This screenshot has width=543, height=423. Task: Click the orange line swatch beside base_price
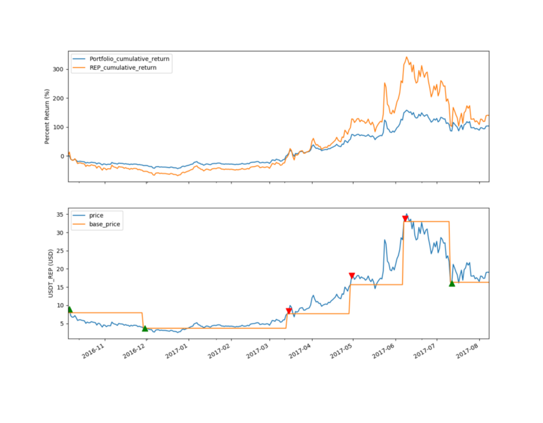pos(80,223)
